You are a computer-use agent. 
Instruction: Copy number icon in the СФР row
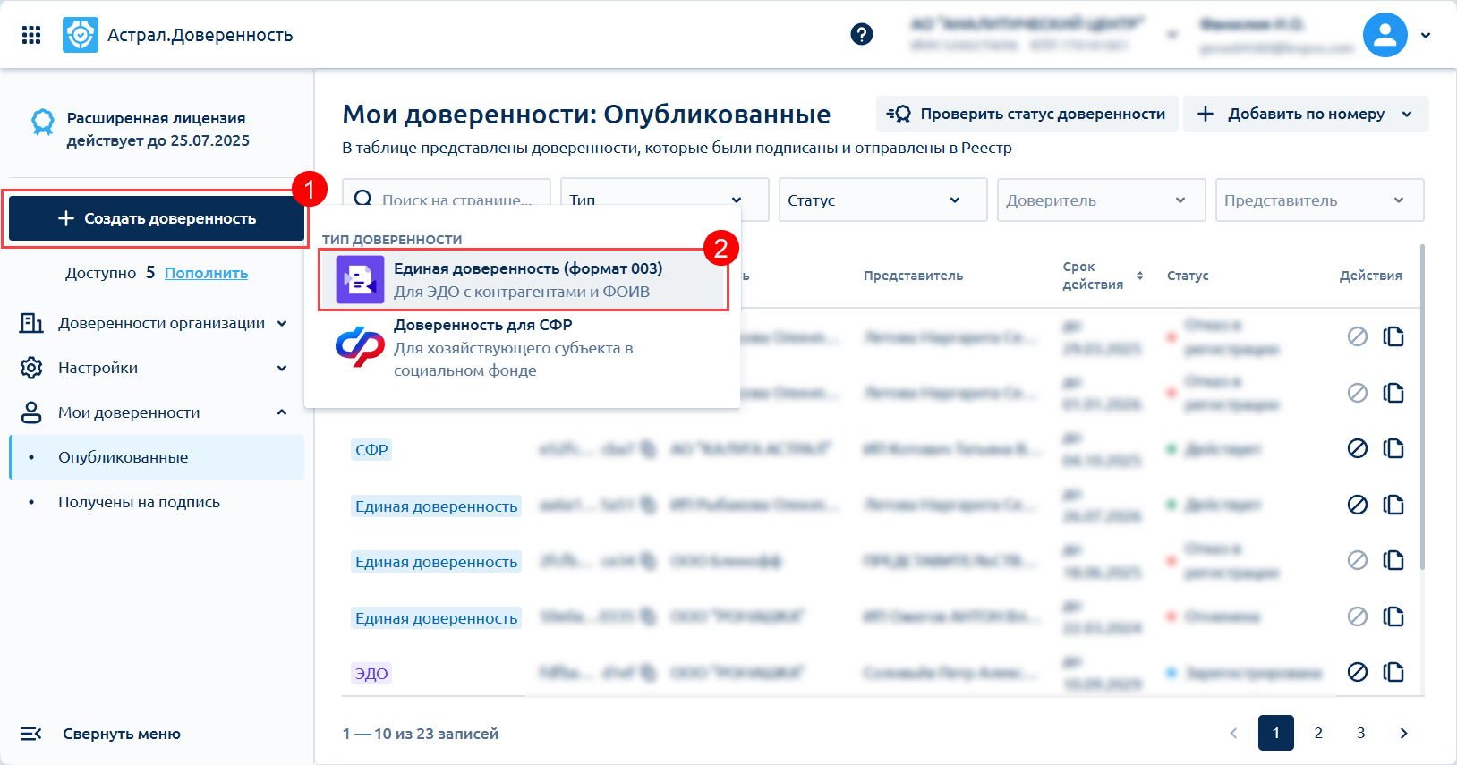click(648, 449)
